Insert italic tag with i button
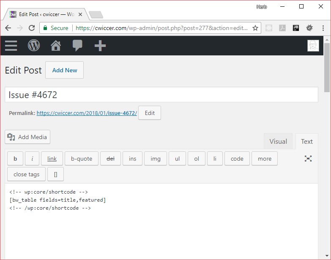 click(x=32, y=159)
